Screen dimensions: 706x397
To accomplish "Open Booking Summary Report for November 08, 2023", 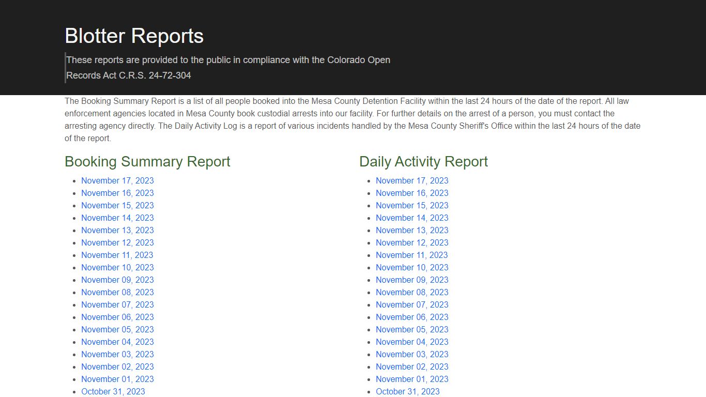I will (117, 292).
